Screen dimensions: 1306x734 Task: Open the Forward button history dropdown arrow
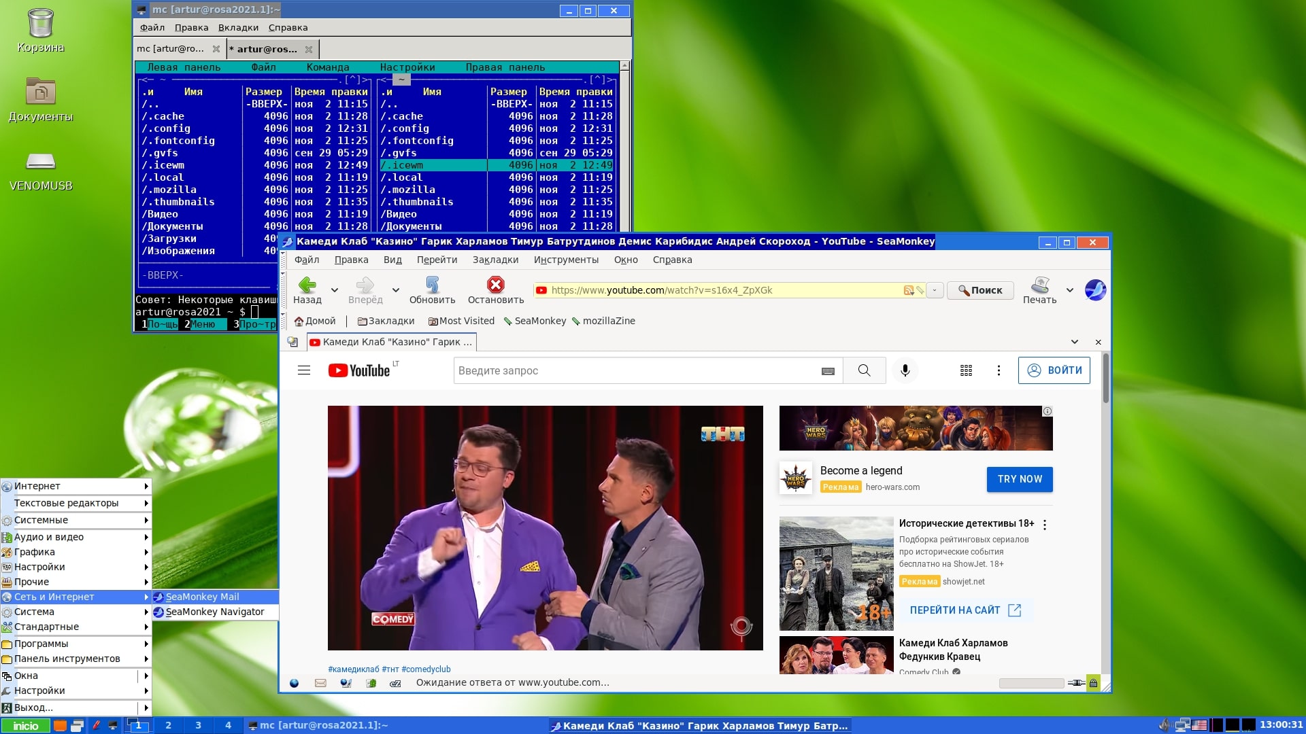[395, 290]
